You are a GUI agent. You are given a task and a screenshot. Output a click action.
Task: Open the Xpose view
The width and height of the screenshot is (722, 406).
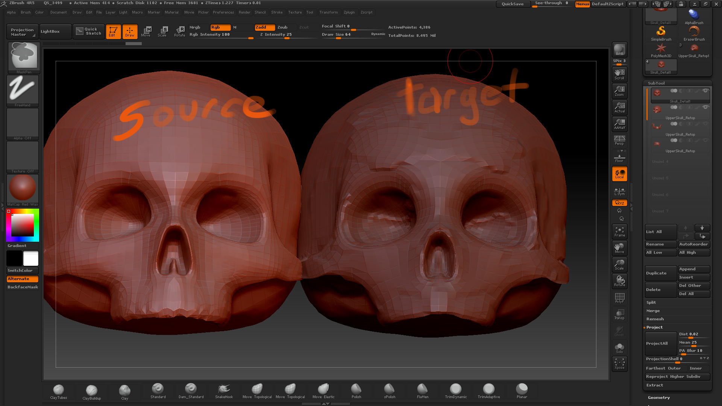click(x=619, y=364)
